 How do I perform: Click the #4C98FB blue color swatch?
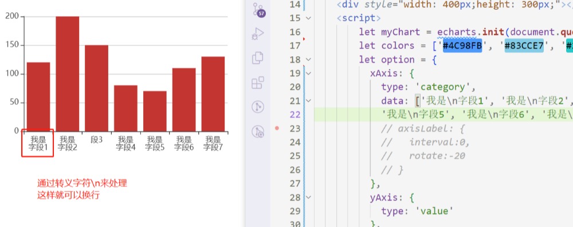tap(462, 46)
